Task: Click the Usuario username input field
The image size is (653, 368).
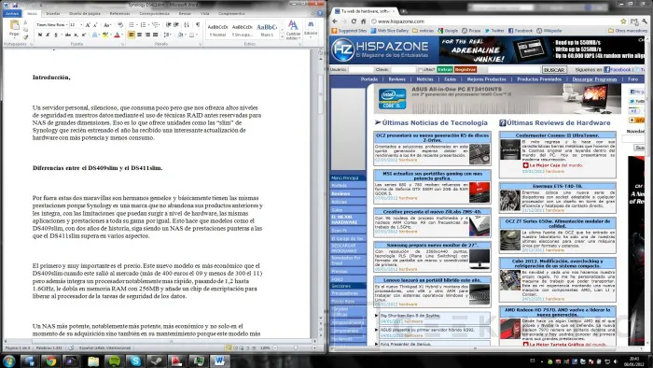Action: click(x=361, y=70)
